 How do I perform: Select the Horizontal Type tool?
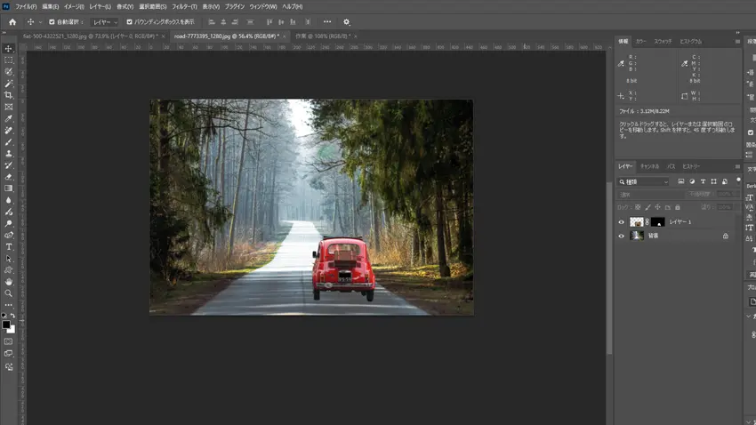pos(9,246)
